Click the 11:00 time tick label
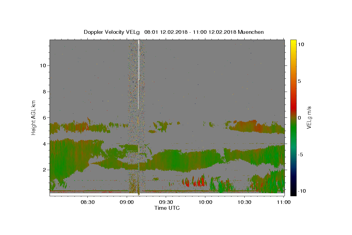This screenshot has height=235, width=352. click(x=284, y=202)
